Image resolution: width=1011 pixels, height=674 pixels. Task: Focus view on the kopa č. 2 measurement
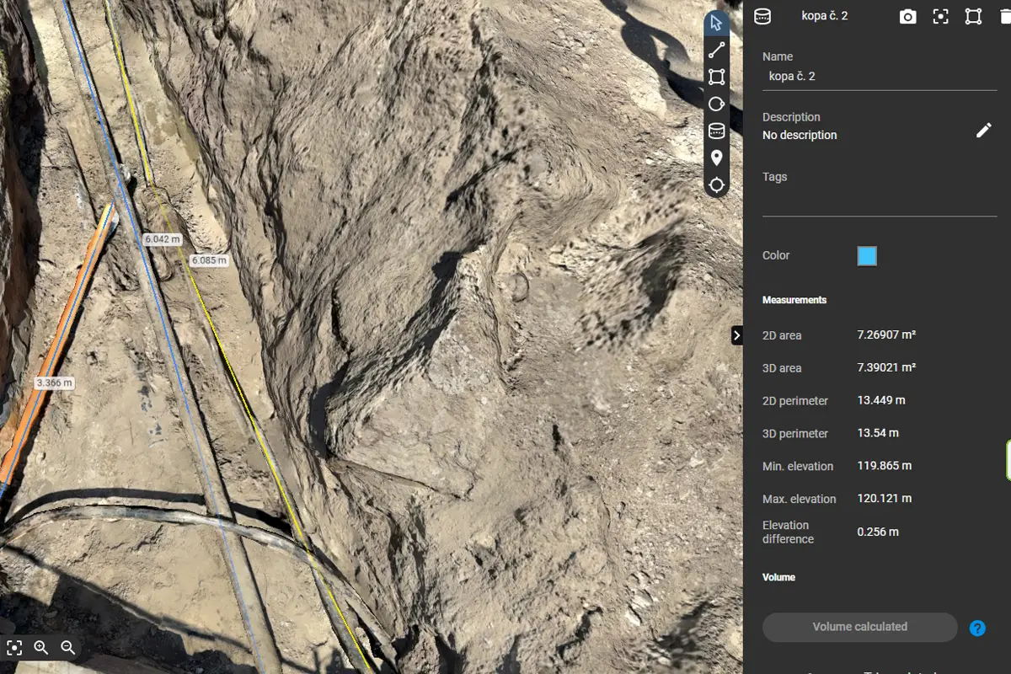[x=940, y=17]
